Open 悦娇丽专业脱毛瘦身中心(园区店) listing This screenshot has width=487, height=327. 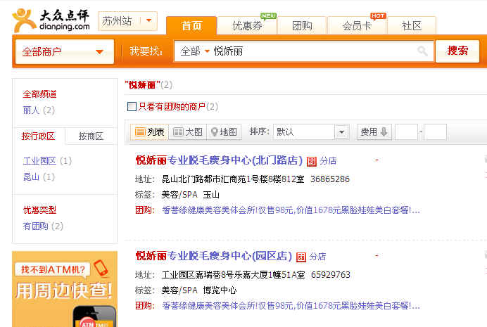coord(214,256)
